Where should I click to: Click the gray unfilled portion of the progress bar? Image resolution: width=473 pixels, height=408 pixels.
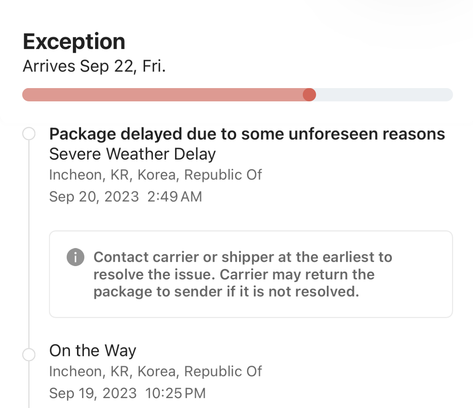pyautogui.click(x=383, y=95)
